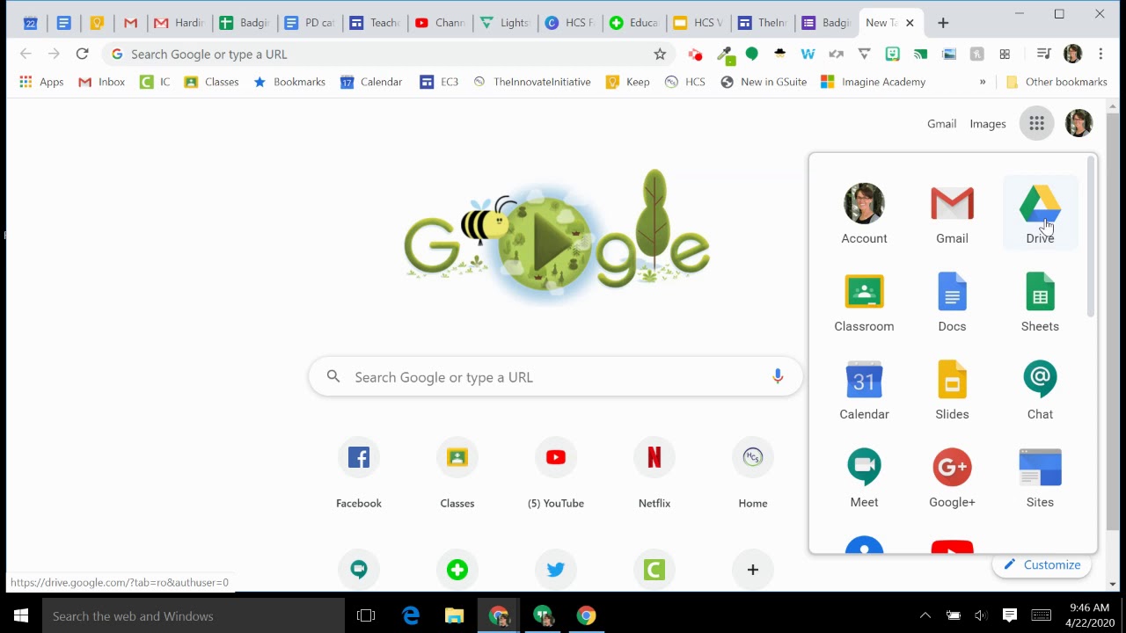The image size is (1126, 633).
Task: Open TheInnovateInitiative bookmark
Action: coord(531,82)
